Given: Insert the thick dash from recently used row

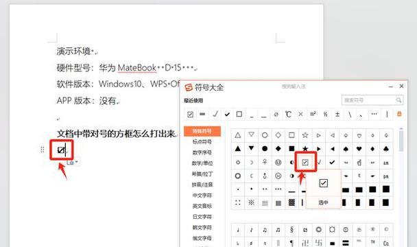Looking at the screenshot, I should (x=202, y=115).
